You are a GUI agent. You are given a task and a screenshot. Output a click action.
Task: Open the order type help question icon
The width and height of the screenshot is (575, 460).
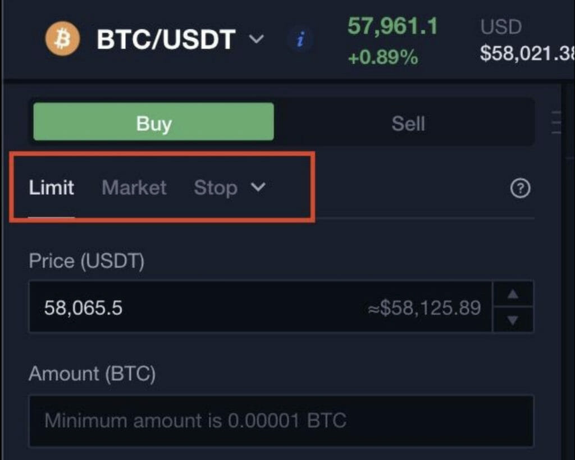520,188
